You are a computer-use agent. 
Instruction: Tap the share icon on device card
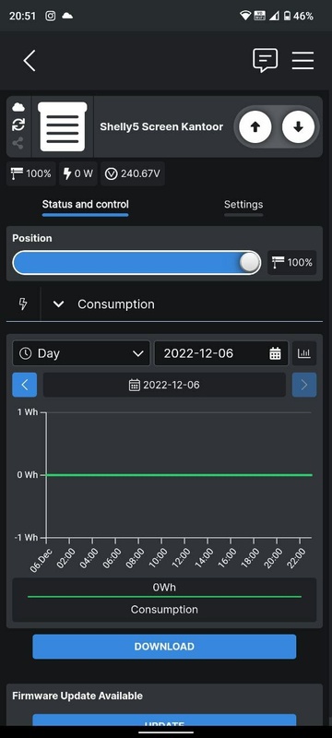18,143
